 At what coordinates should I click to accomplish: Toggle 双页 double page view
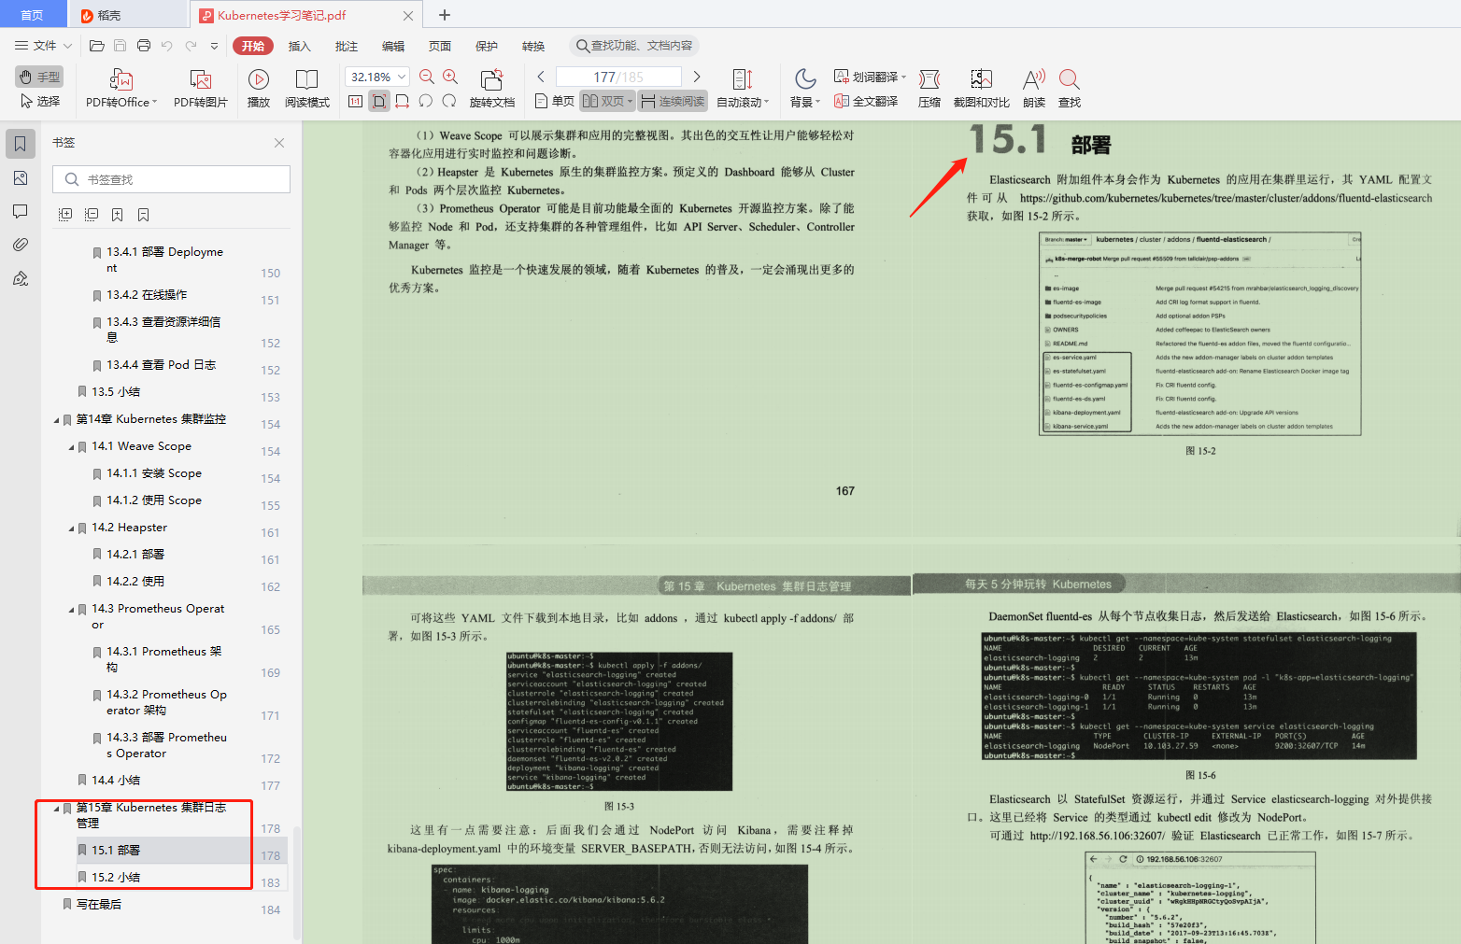click(607, 101)
